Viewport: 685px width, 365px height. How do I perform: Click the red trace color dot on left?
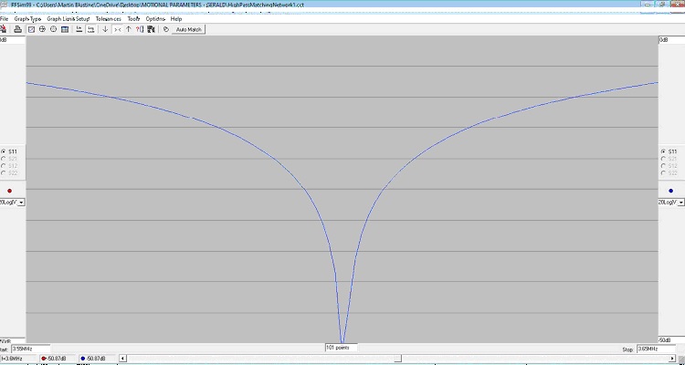pyautogui.click(x=10, y=191)
